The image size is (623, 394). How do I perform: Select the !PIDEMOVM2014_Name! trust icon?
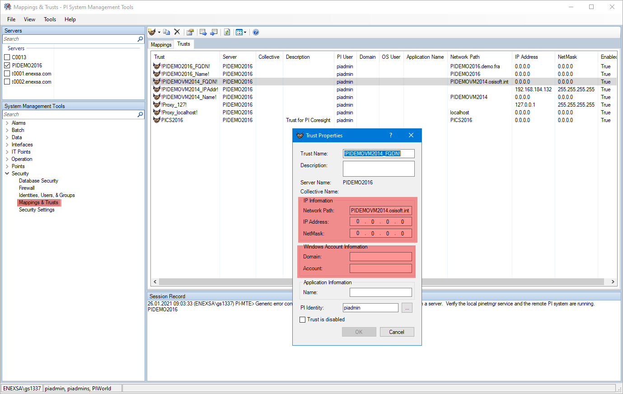pos(157,97)
